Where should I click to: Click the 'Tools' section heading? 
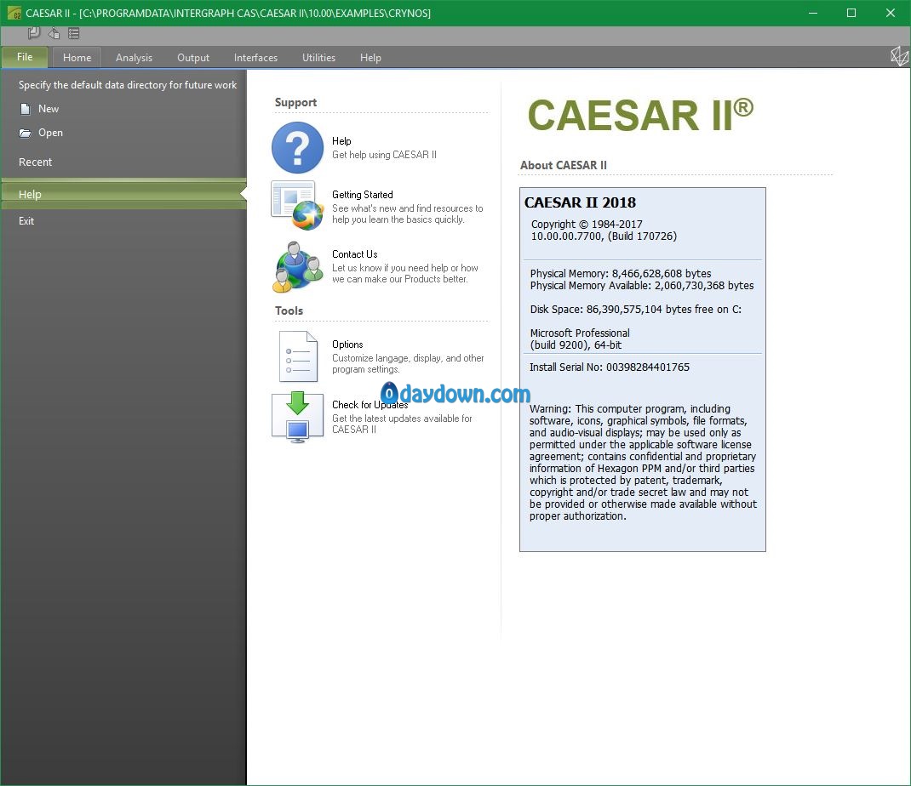coord(289,311)
